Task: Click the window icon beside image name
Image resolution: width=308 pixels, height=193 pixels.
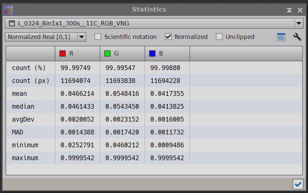Action: coord(12,23)
